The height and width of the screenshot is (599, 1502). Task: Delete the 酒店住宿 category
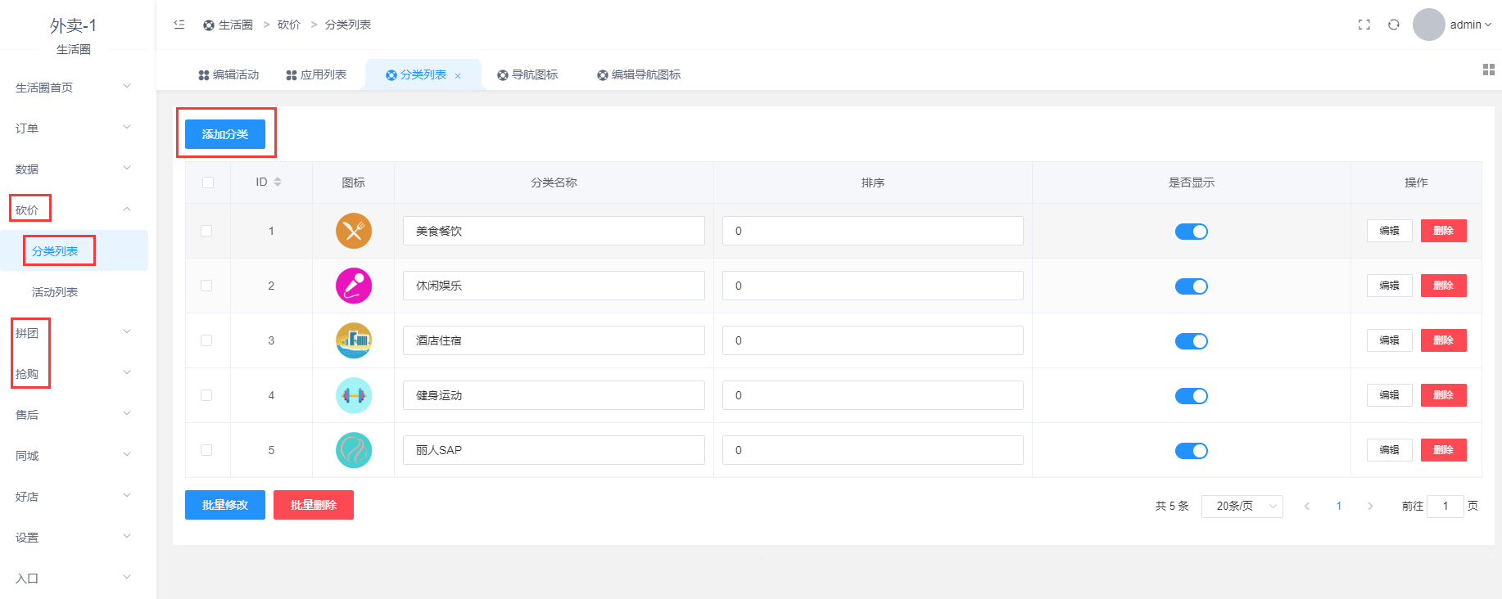(1444, 340)
